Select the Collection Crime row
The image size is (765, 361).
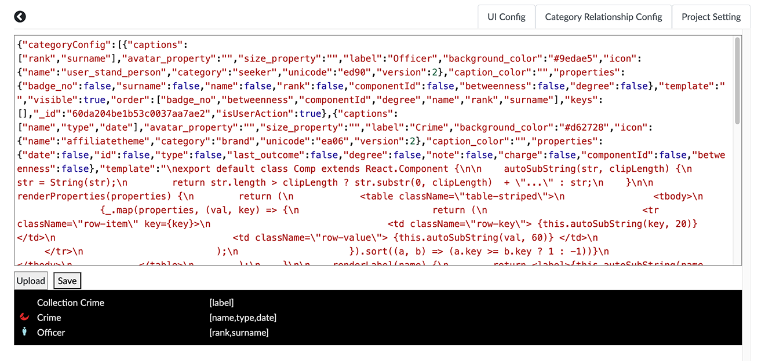click(x=71, y=303)
